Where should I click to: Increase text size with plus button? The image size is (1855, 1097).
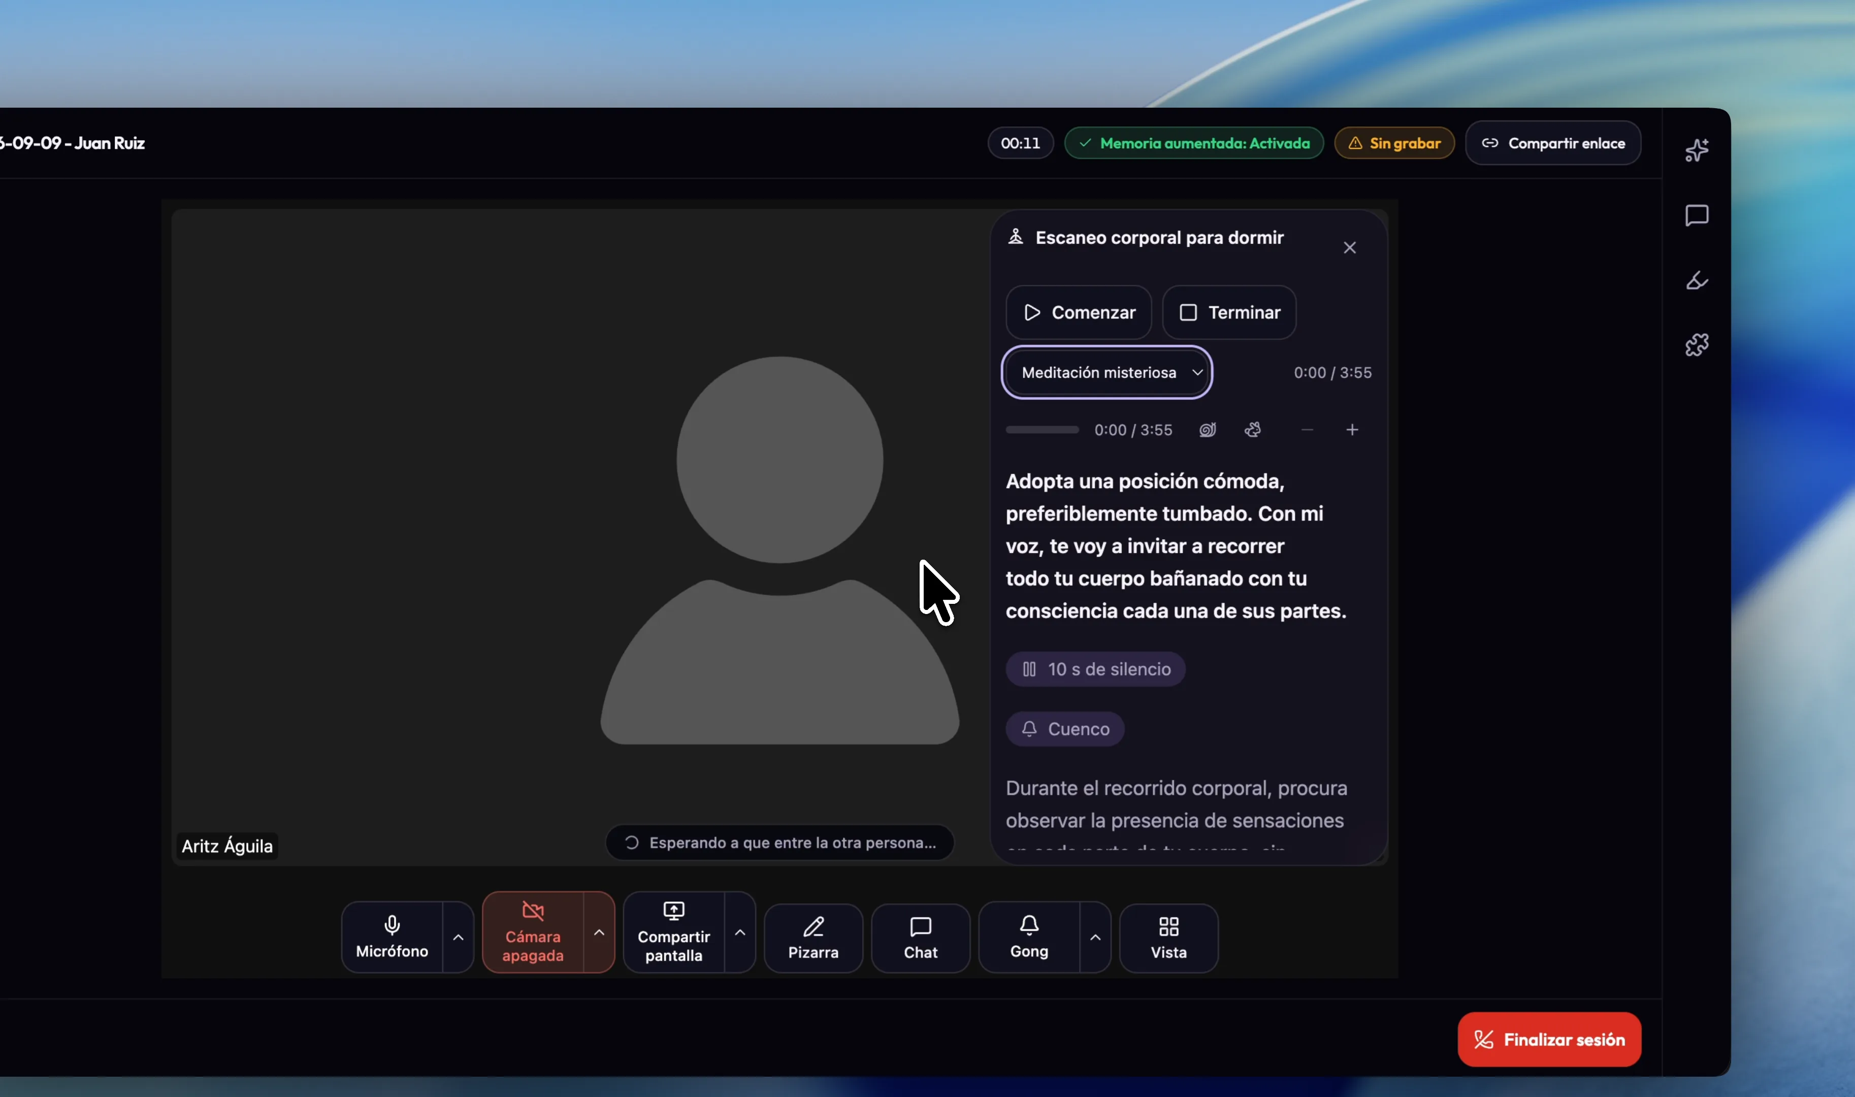tap(1352, 430)
